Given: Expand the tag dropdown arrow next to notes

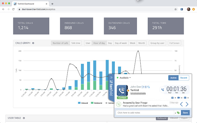Looking at the screenshot, I should pos(175,113).
